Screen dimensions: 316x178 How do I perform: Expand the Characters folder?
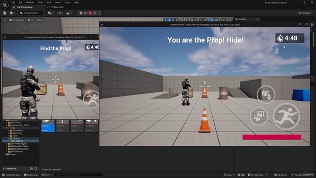[x=6, y=123]
